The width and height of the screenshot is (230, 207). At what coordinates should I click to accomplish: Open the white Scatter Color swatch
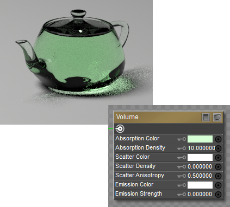click(200, 158)
